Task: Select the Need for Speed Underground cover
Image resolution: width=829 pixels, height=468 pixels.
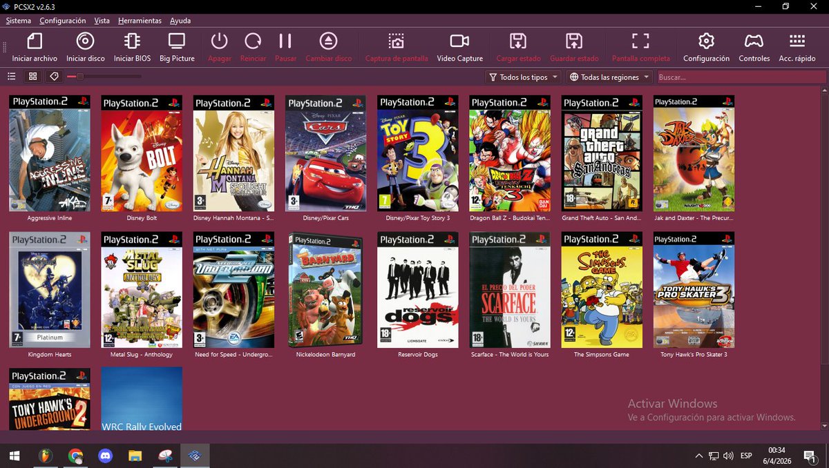Action: click(234, 290)
